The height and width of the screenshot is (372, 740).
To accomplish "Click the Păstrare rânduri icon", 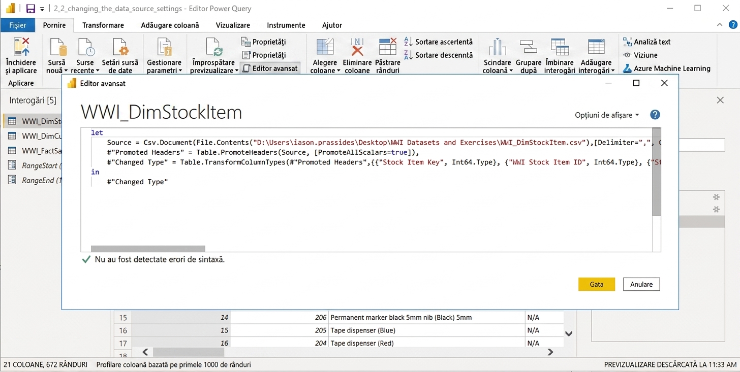I will (388, 47).
